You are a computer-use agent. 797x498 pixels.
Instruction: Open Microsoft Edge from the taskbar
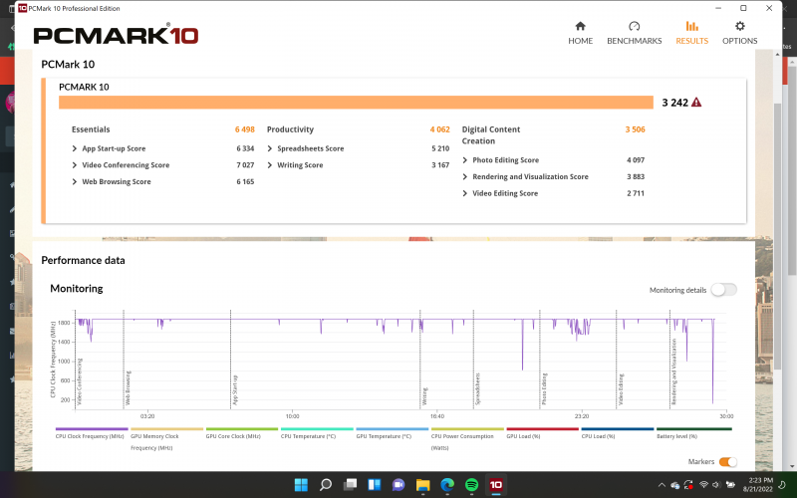pyautogui.click(x=447, y=485)
